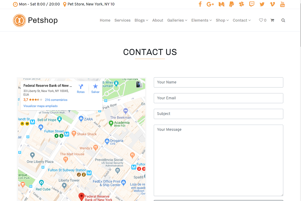This screenshot has height=201, width=301.
Task: Click the location pin beside Pet Store address
Action: pos(65,4)
